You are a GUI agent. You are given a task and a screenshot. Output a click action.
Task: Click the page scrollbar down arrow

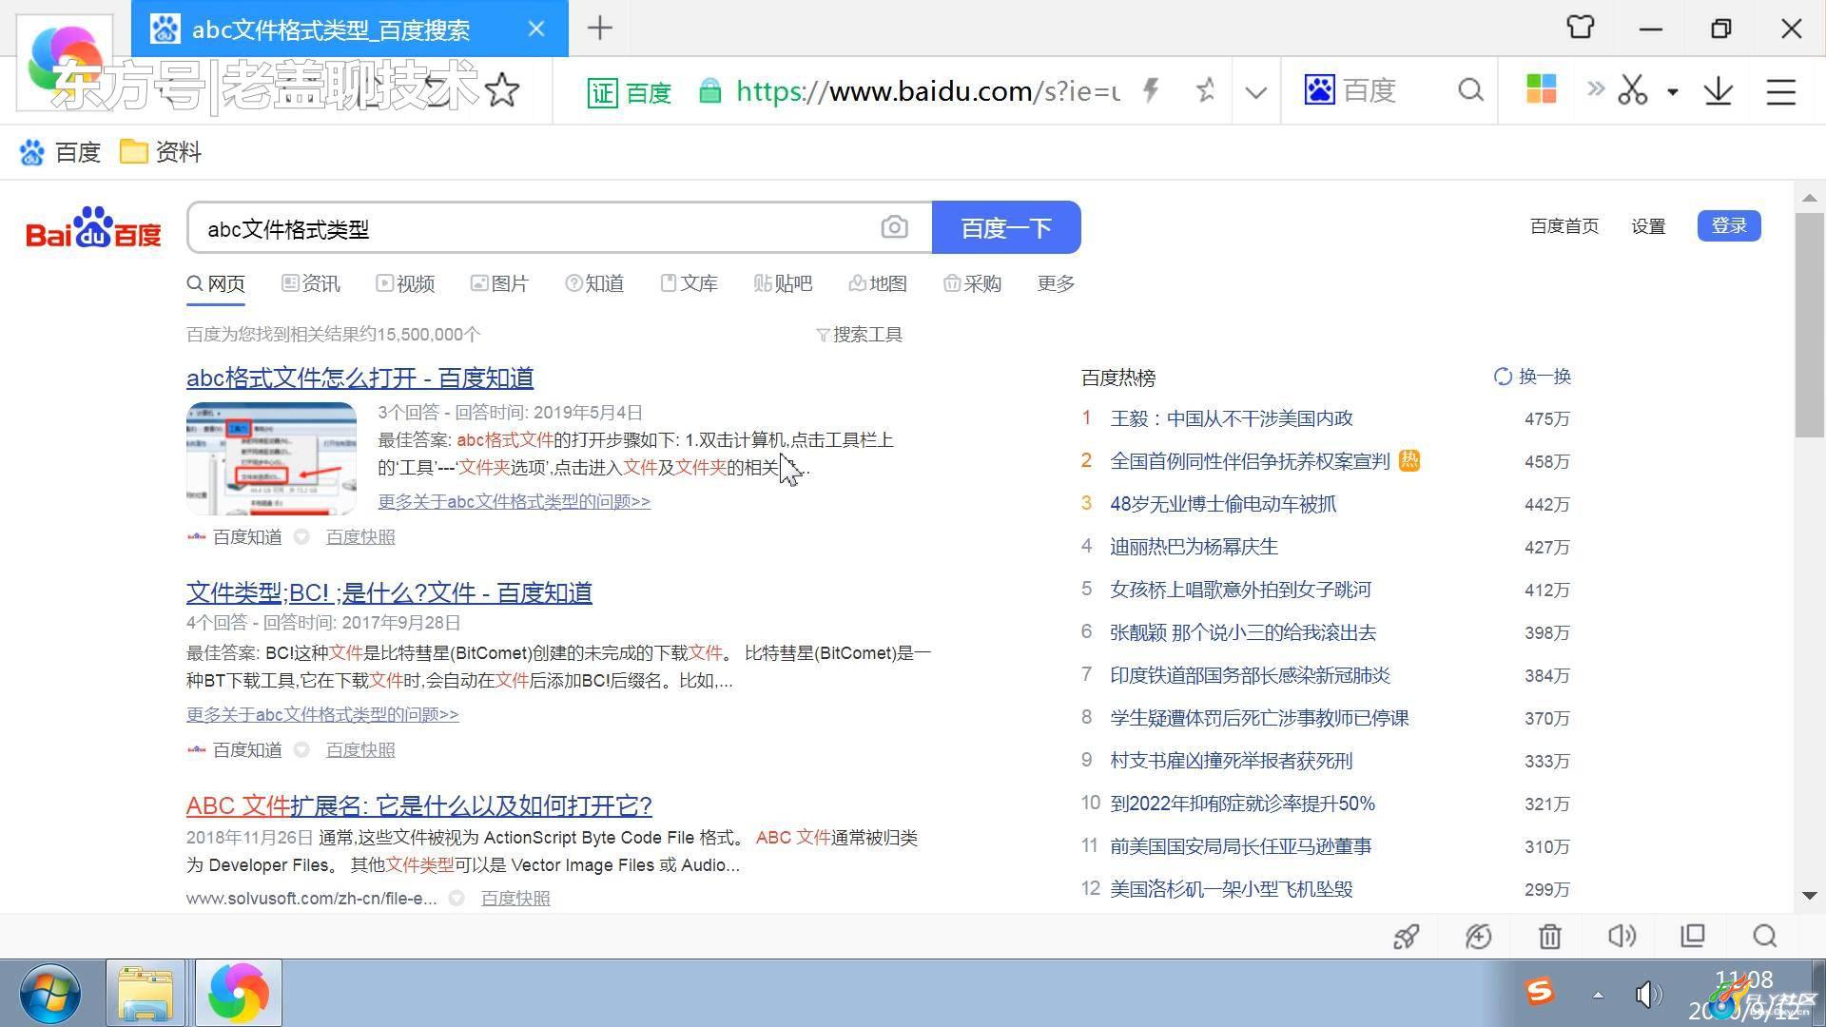(1809, 895)
